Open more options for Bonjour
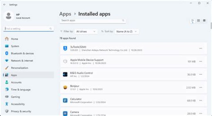Image resolution: width=212 pixels, height=116 pixels. 201,88
